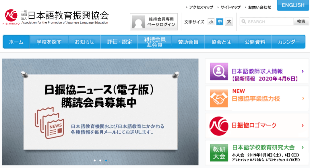The width and height of the screenshot is (310, 168).
Task: Open the お問い合わせ contact link
Action: pos(259,7)
